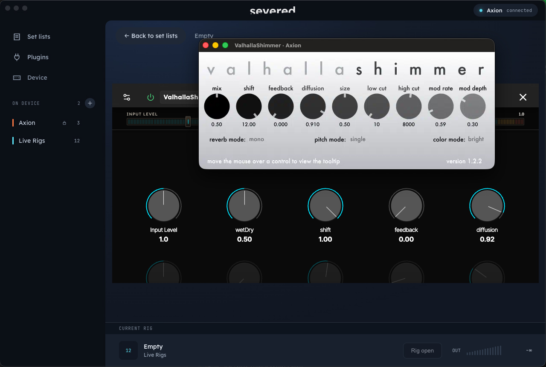Screen dimensions: 546x367
Task: Toggle ValhallaShimmer plugin power button
Action: 151,97
